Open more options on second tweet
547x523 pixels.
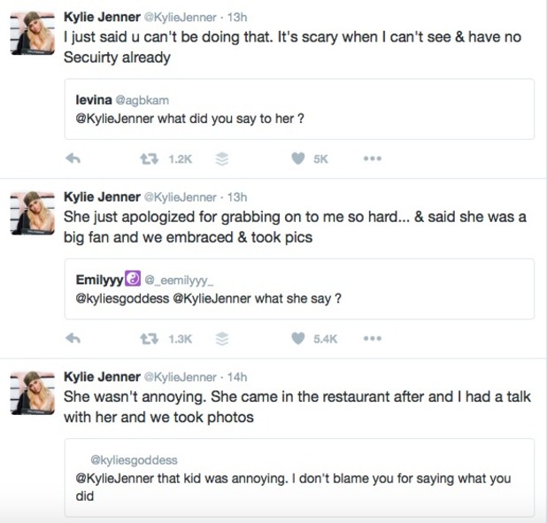[373, 338]
